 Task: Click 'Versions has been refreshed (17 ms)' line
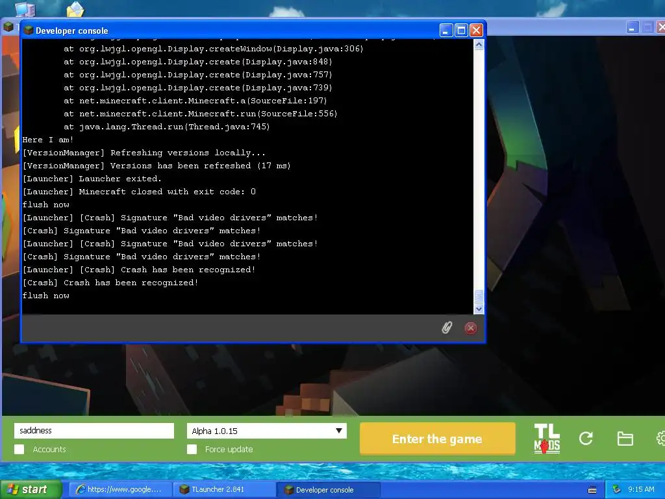pos(157,166)
